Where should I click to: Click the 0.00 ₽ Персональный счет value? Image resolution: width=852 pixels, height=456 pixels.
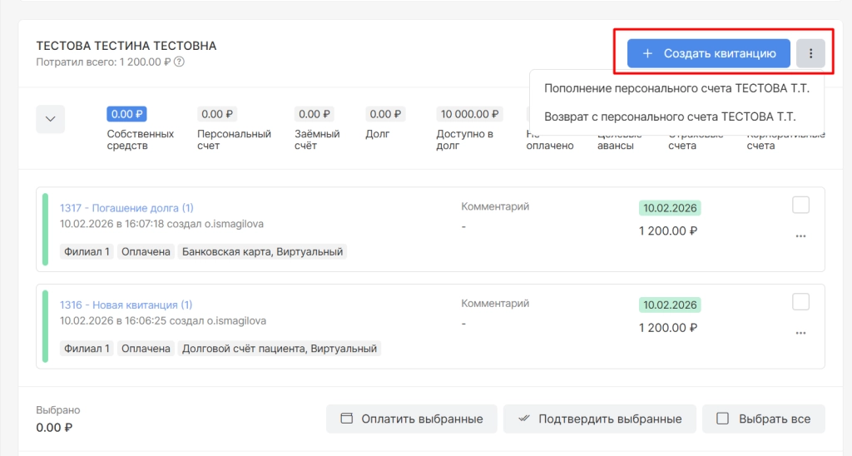217,114
